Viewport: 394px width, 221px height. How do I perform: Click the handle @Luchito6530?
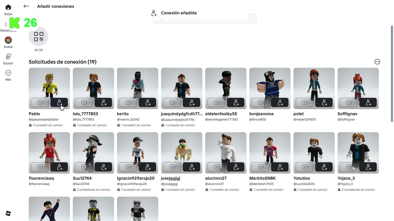coord(304,184)
